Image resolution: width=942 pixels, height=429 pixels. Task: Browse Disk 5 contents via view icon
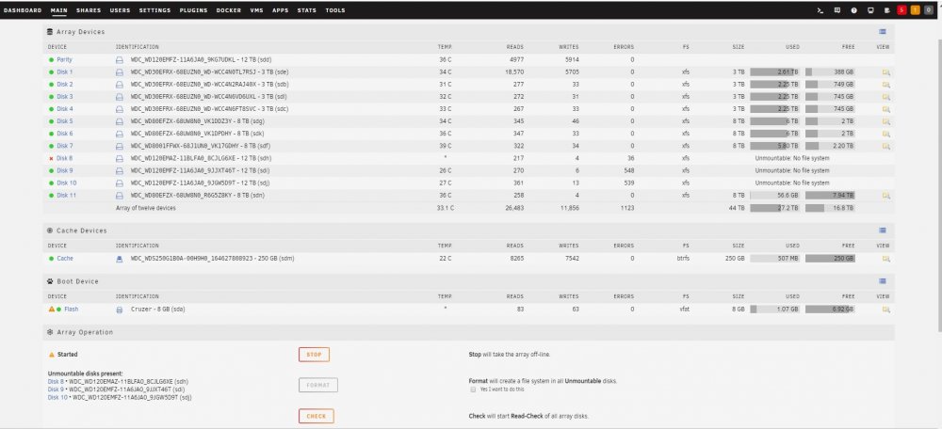885,121
